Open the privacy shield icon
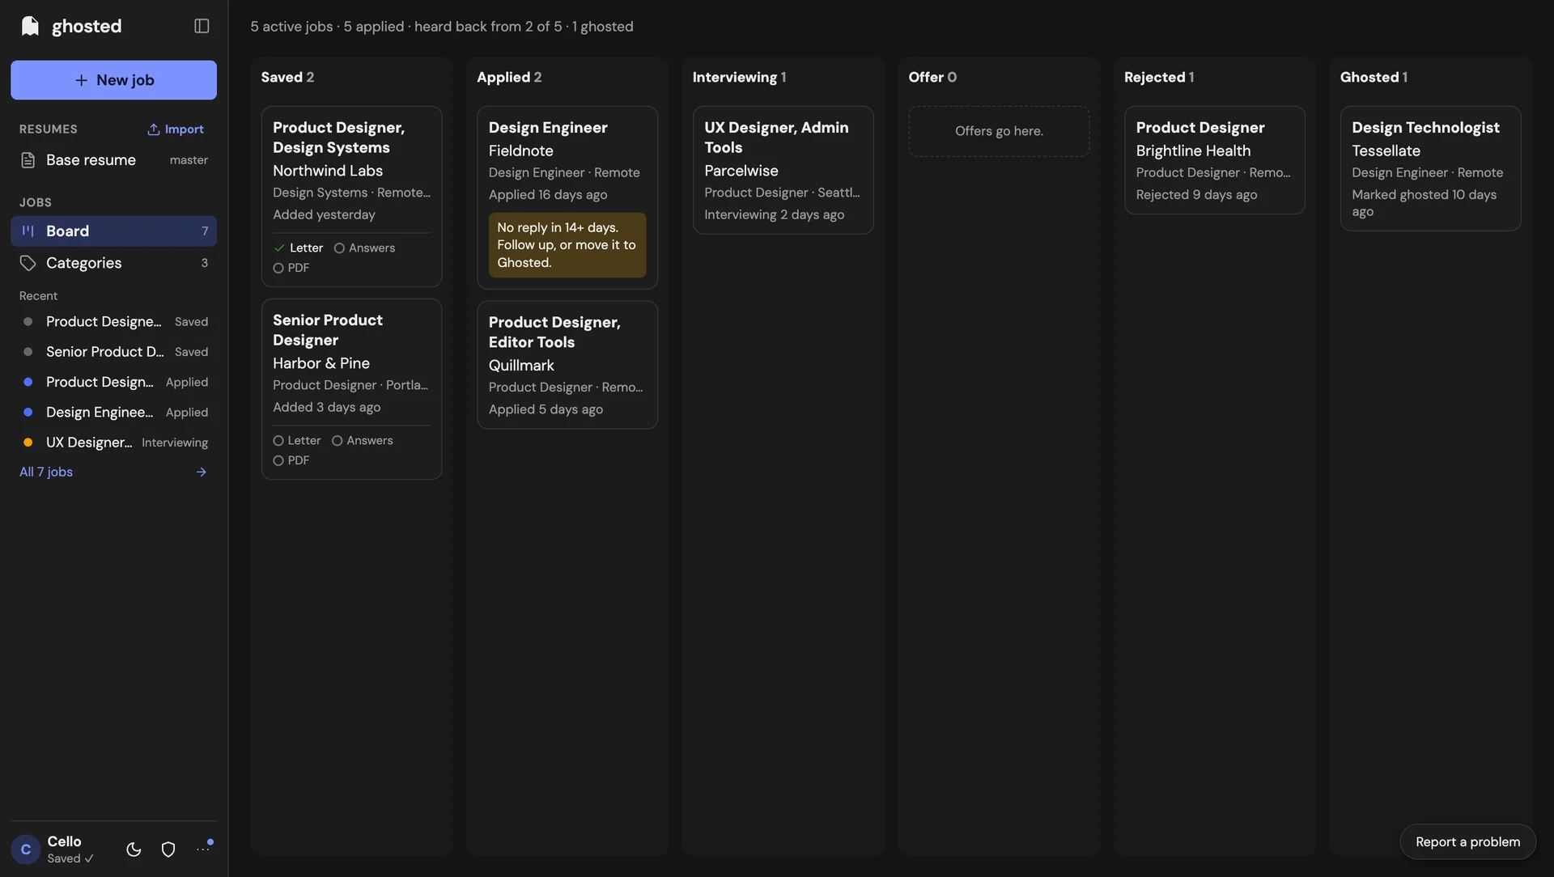Viewport: 1554px width, 877px height. tap(168, 849)
